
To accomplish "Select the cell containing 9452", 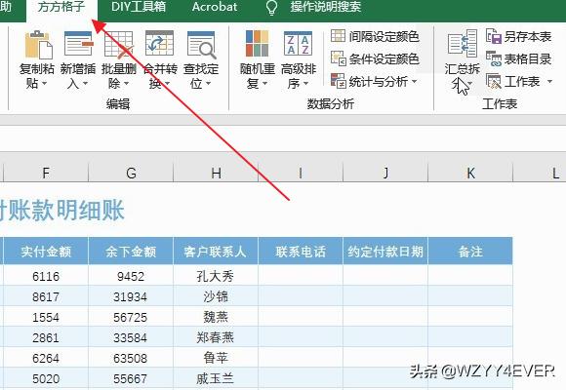I will tap(131, 276).
